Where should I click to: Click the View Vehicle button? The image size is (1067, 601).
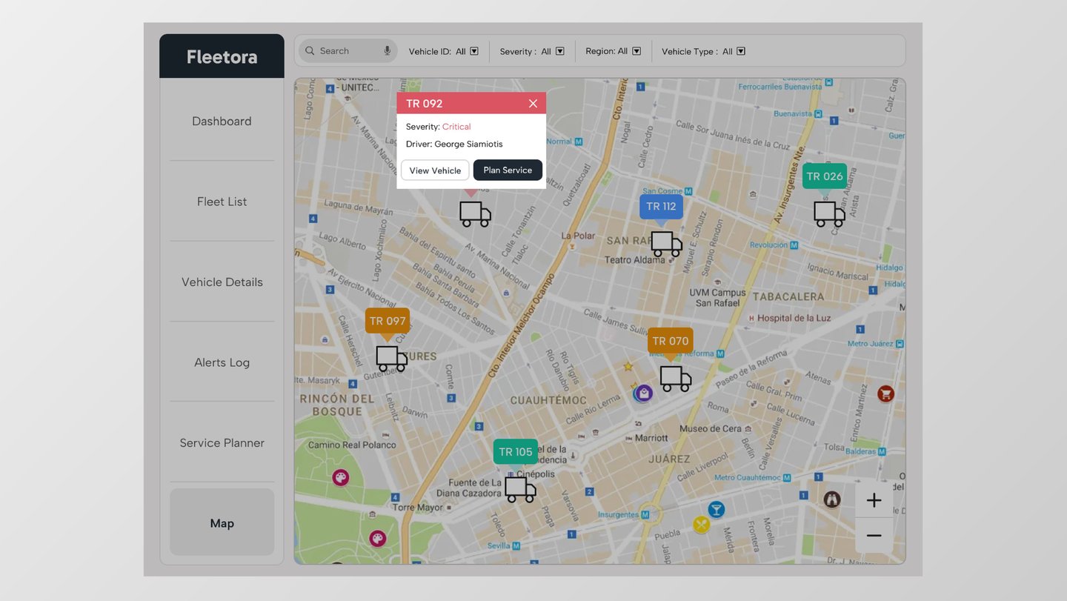point(435,170)
